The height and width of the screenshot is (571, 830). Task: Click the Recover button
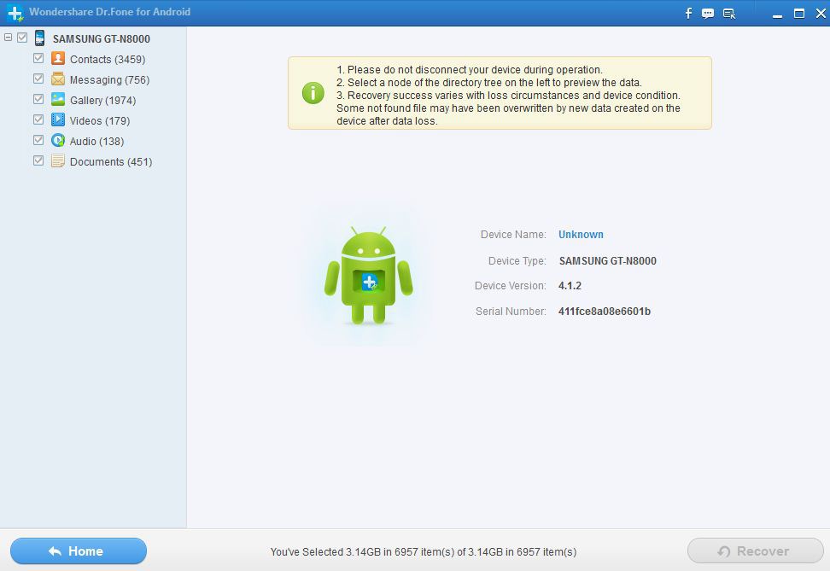click(x=755, y=551)
